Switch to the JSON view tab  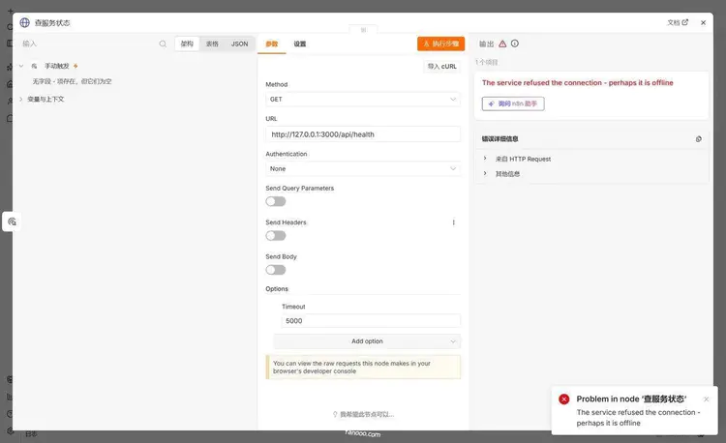239,44
